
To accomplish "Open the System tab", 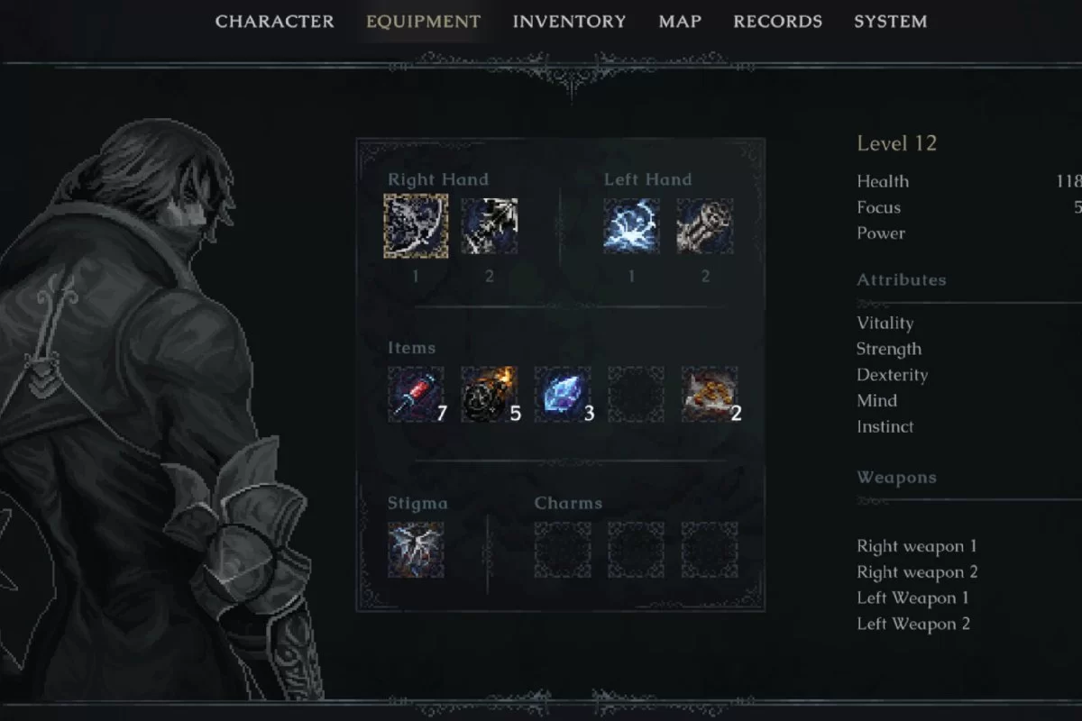I will [x=890, y=22].
